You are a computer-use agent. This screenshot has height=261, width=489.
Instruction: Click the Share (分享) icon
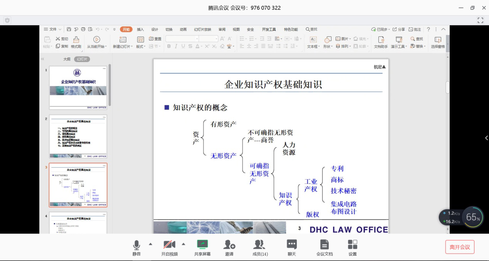point(399,29)
